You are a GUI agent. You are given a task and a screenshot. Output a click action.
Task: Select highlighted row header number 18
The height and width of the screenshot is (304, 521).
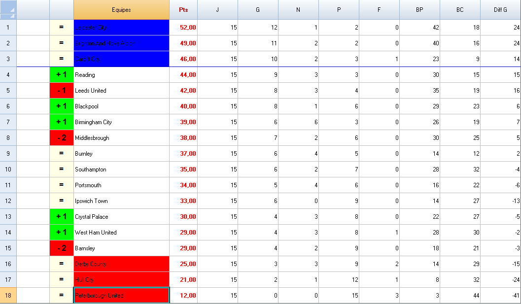[x=8, y=295]
